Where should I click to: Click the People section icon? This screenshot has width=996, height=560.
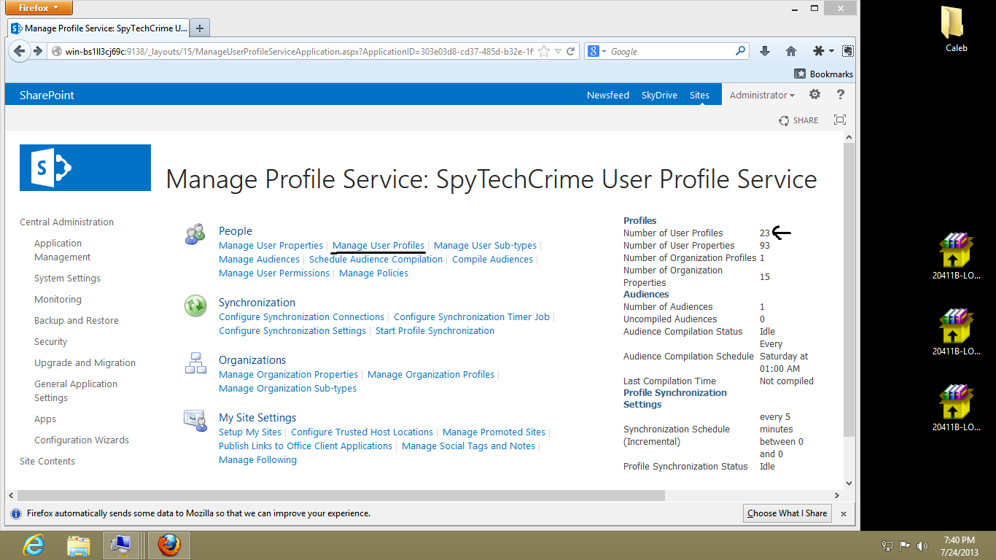[x=195, y=234]
